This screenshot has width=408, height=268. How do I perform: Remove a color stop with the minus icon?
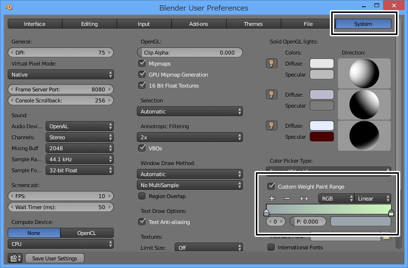point(287,199)
